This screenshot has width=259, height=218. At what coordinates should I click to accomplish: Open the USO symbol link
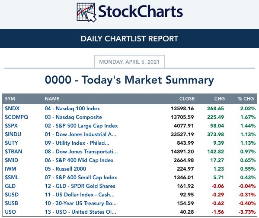[10, 212]
